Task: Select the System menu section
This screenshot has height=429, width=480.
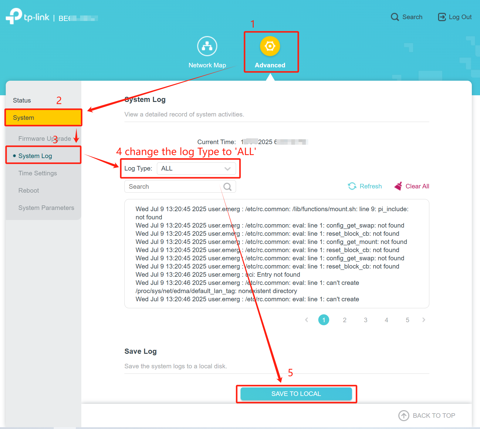Action: click(43, 118)
